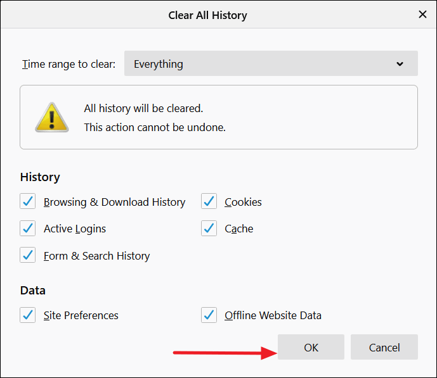
Task: Toggle the Active Logins checkbox
Action: point(28,229)
